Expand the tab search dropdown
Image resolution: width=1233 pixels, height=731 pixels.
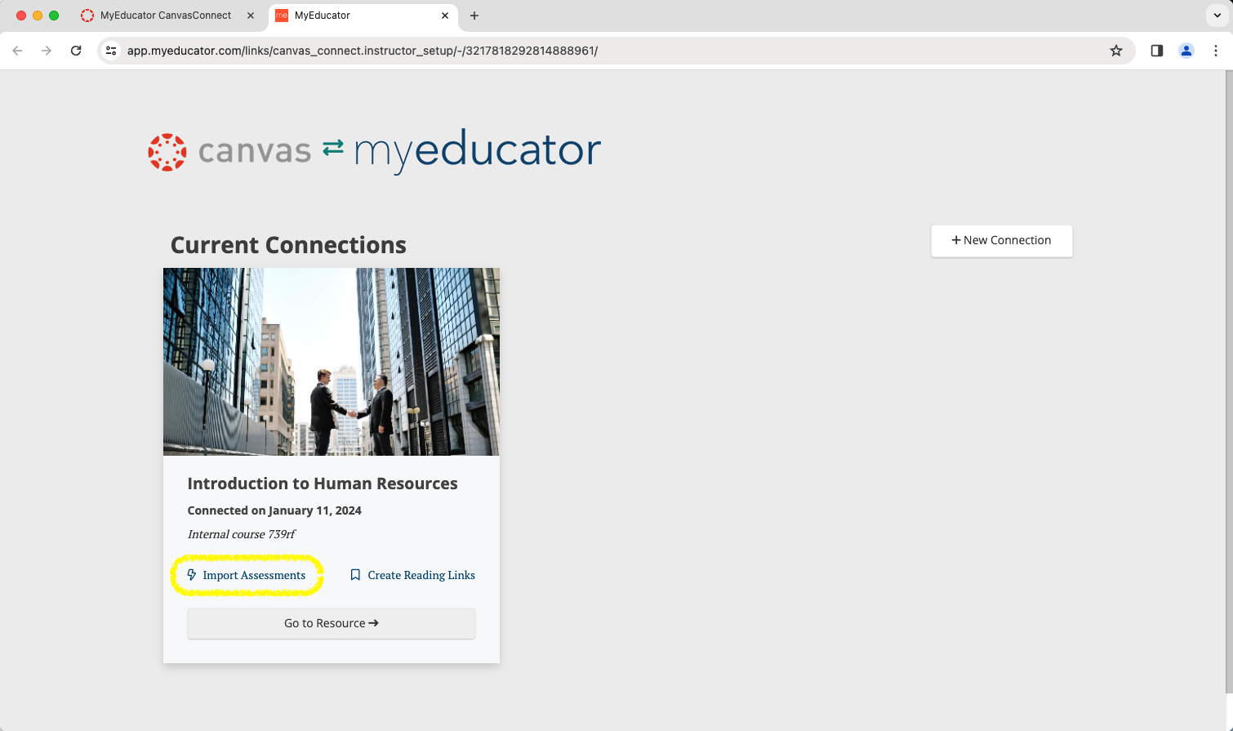coord(1217,16)
